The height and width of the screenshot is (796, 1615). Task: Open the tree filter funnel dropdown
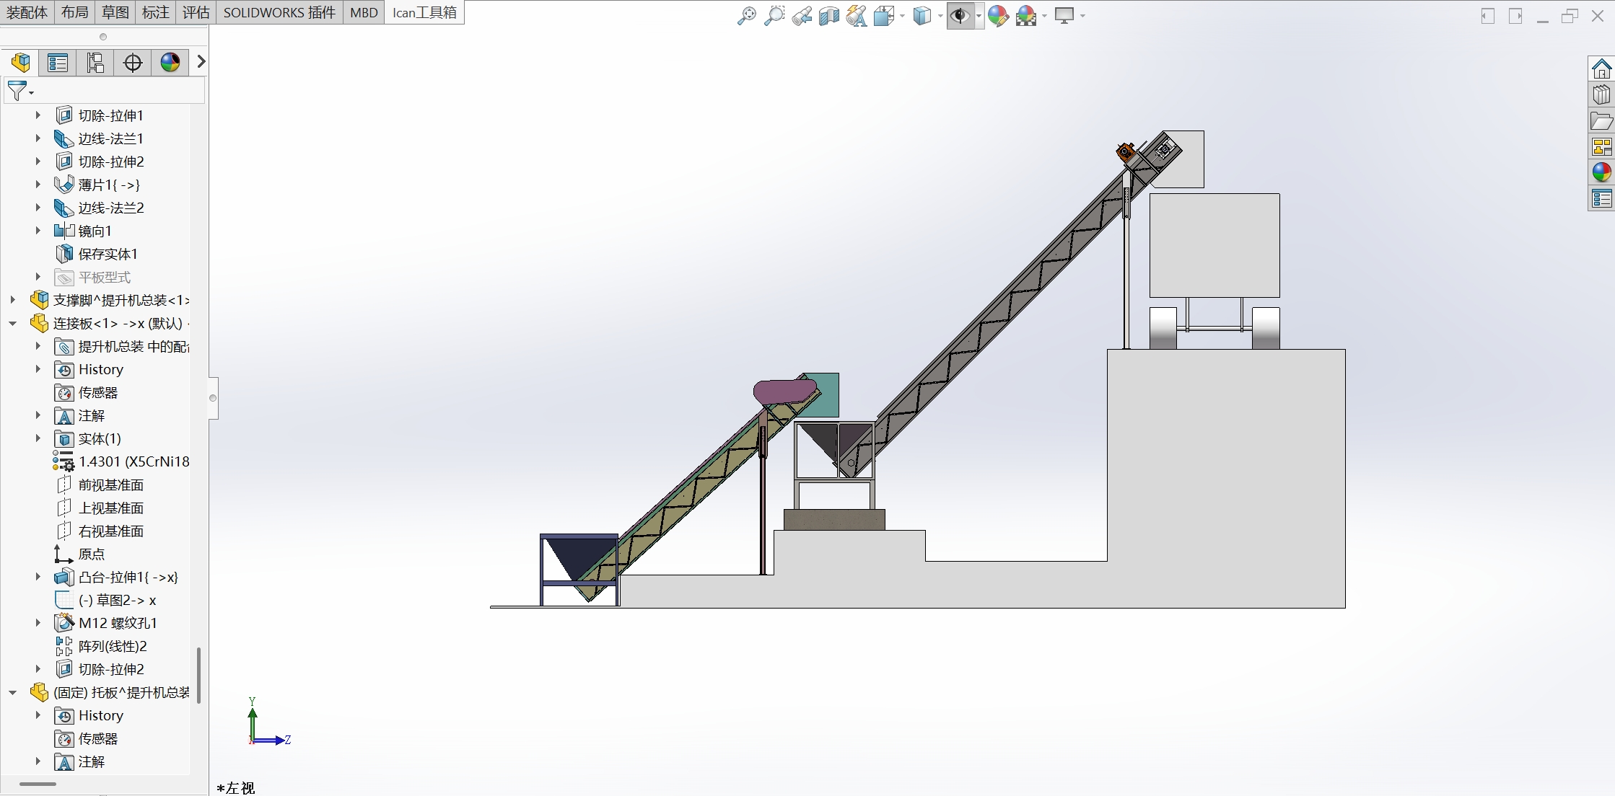(x=19, y=91)
